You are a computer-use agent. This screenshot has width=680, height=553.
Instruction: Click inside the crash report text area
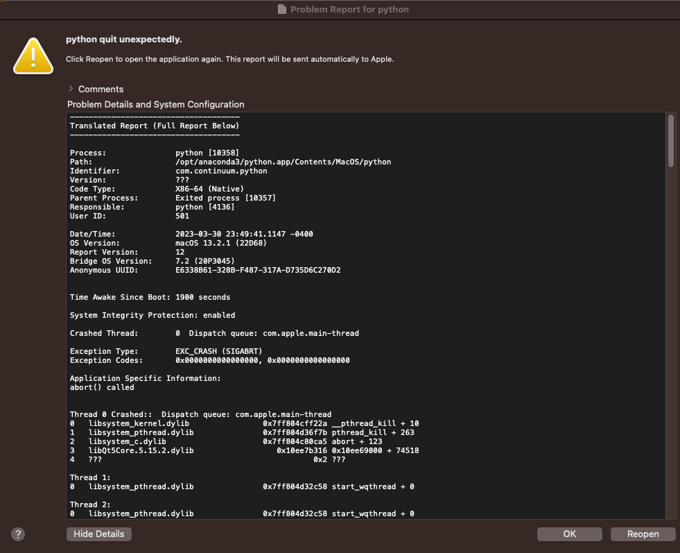coord(347,312)
